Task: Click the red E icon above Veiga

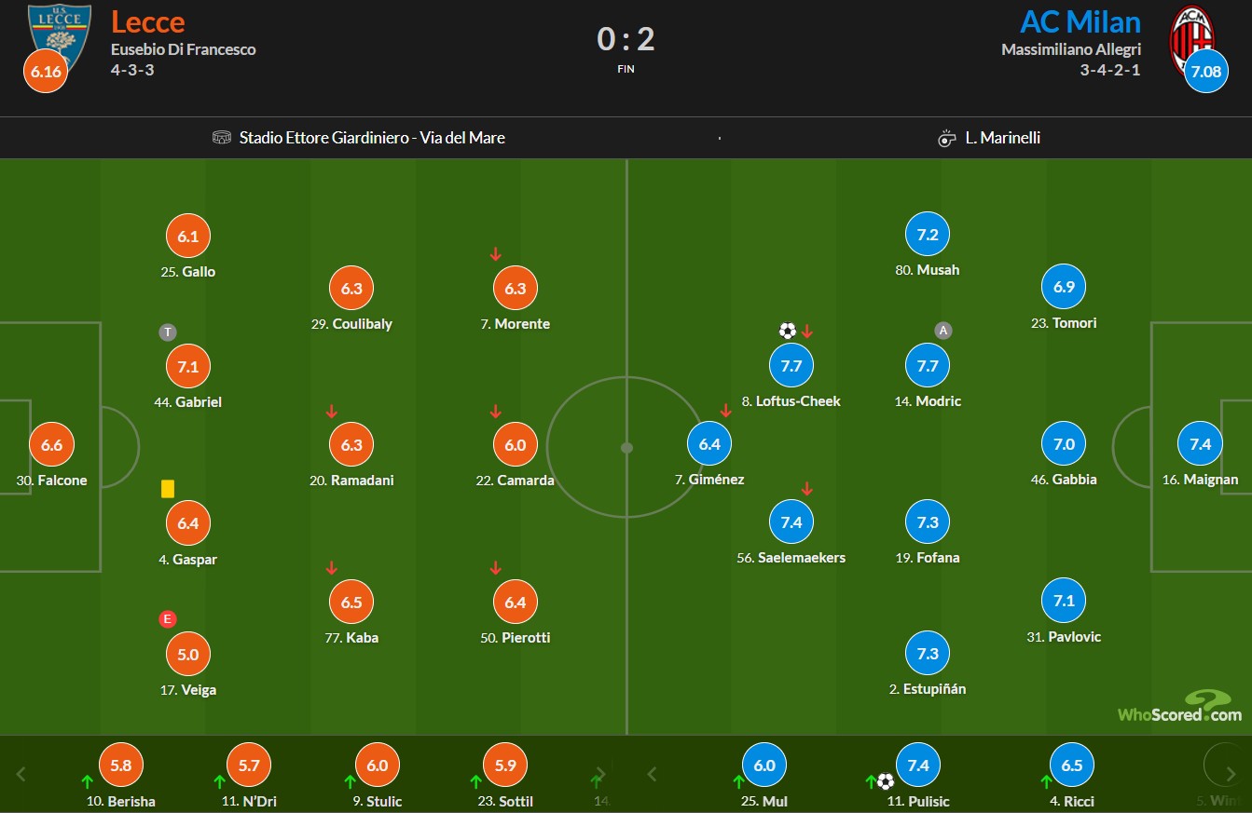Action: 168,619
